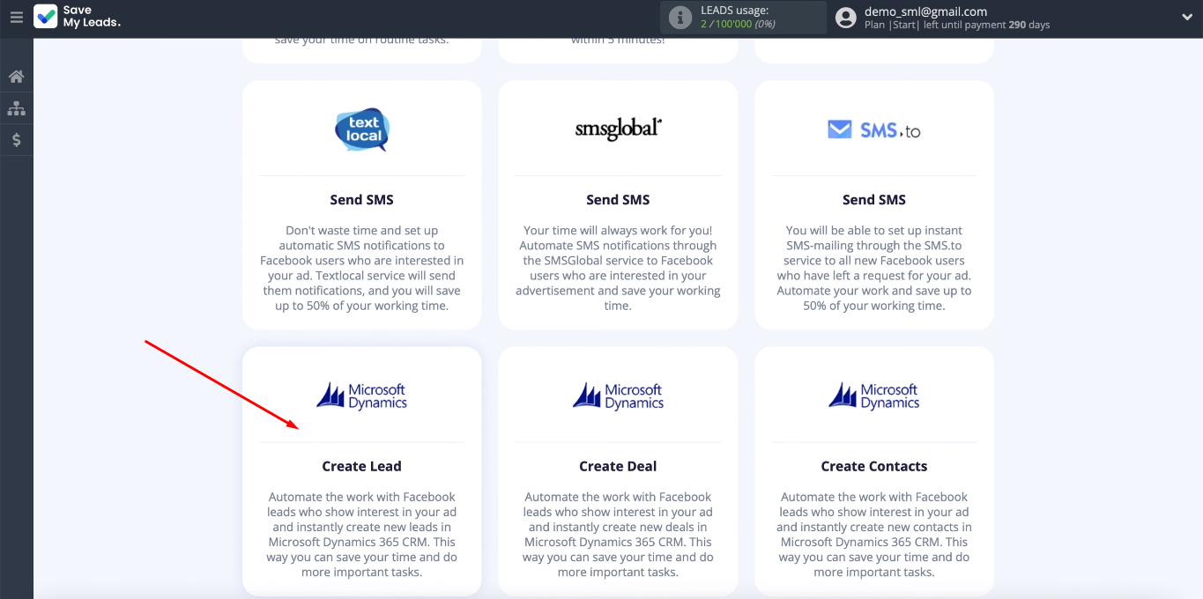Click the SMSGlobal card description text

point(618,269)
